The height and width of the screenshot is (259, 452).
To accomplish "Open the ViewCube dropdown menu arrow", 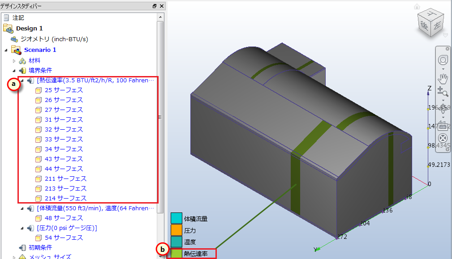I will coord(445,35).
